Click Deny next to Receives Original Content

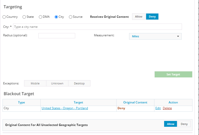[152, 17]
